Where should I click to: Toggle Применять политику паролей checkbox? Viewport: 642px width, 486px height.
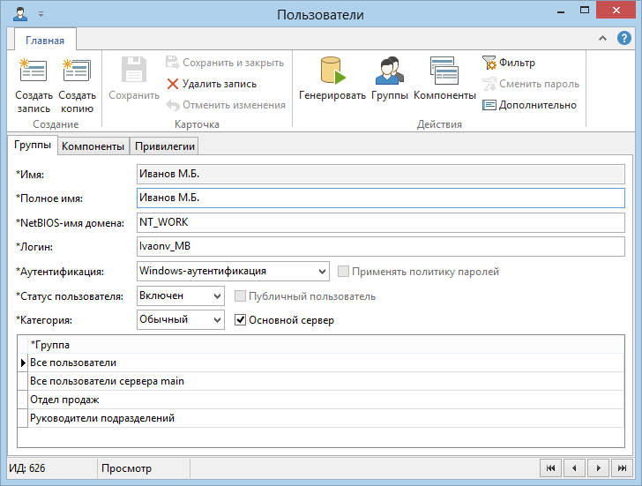[x=343, y=272]
